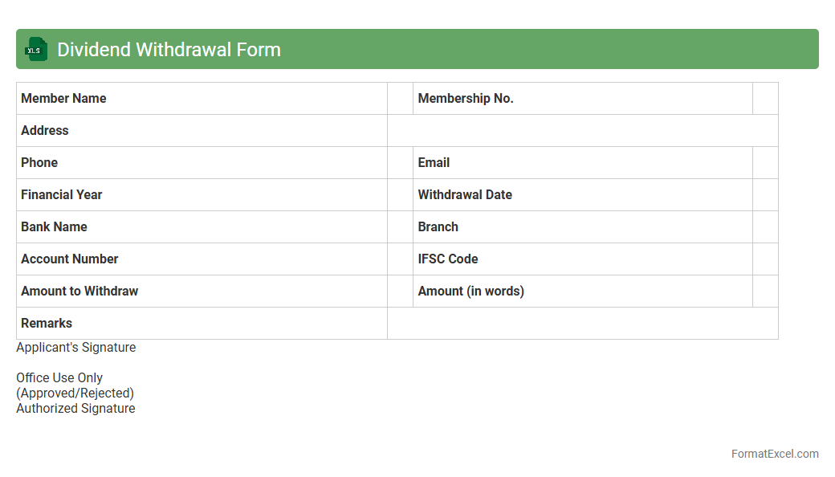Screen dimensions: 835x477
Task: Select the Membership No. value cell
Action: coord(765,99)
